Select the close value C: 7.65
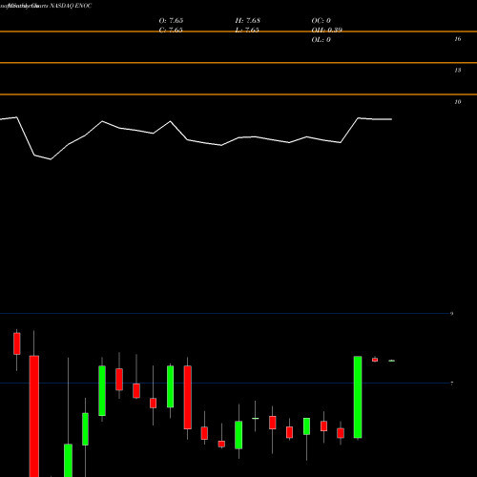Screen dimensions: 477x477 [171, 30]
